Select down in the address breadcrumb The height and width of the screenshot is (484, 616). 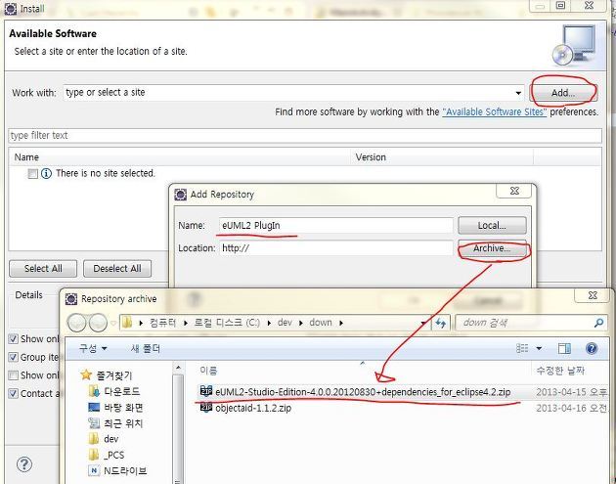321,323
